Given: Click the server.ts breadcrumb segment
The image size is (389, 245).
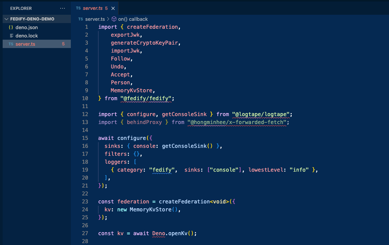Looking at the screenshot, I should click(x=95, y=19).
